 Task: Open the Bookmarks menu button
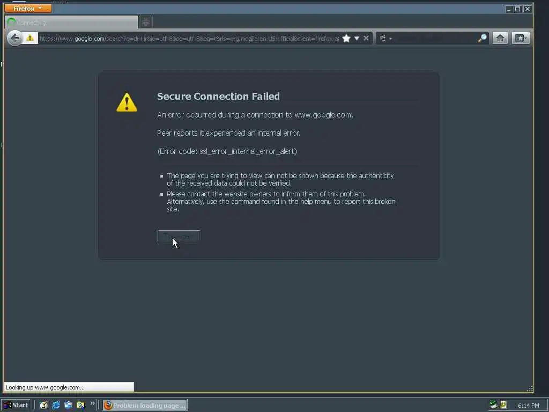point(521,38)
